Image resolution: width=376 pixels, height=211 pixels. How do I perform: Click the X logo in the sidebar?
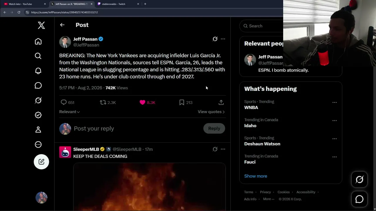pyautogui.click(x=41, y=25)
